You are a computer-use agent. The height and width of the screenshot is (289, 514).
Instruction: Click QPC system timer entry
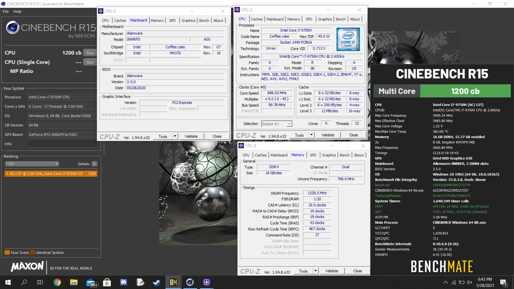tap(378, 212)
